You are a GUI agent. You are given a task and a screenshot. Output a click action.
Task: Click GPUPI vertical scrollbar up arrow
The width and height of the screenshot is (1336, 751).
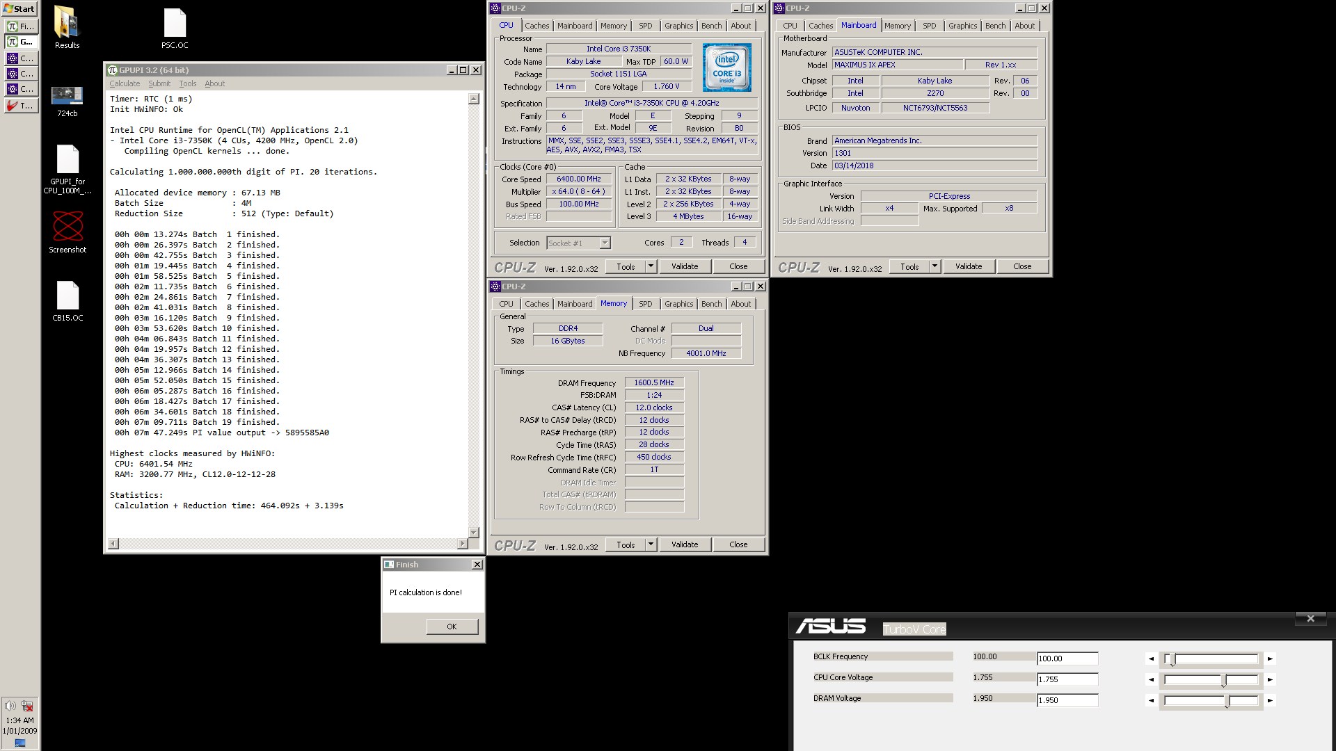click(x=474, y=99)
